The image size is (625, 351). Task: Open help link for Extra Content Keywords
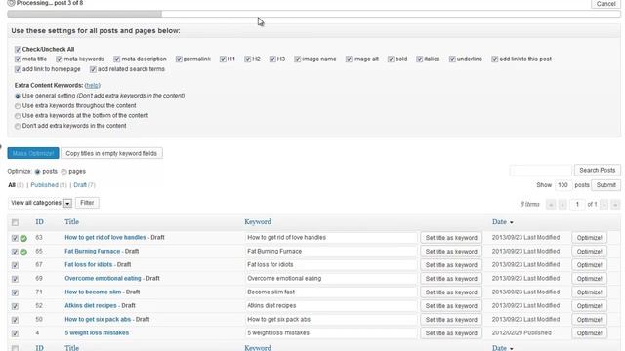[93, 86]
